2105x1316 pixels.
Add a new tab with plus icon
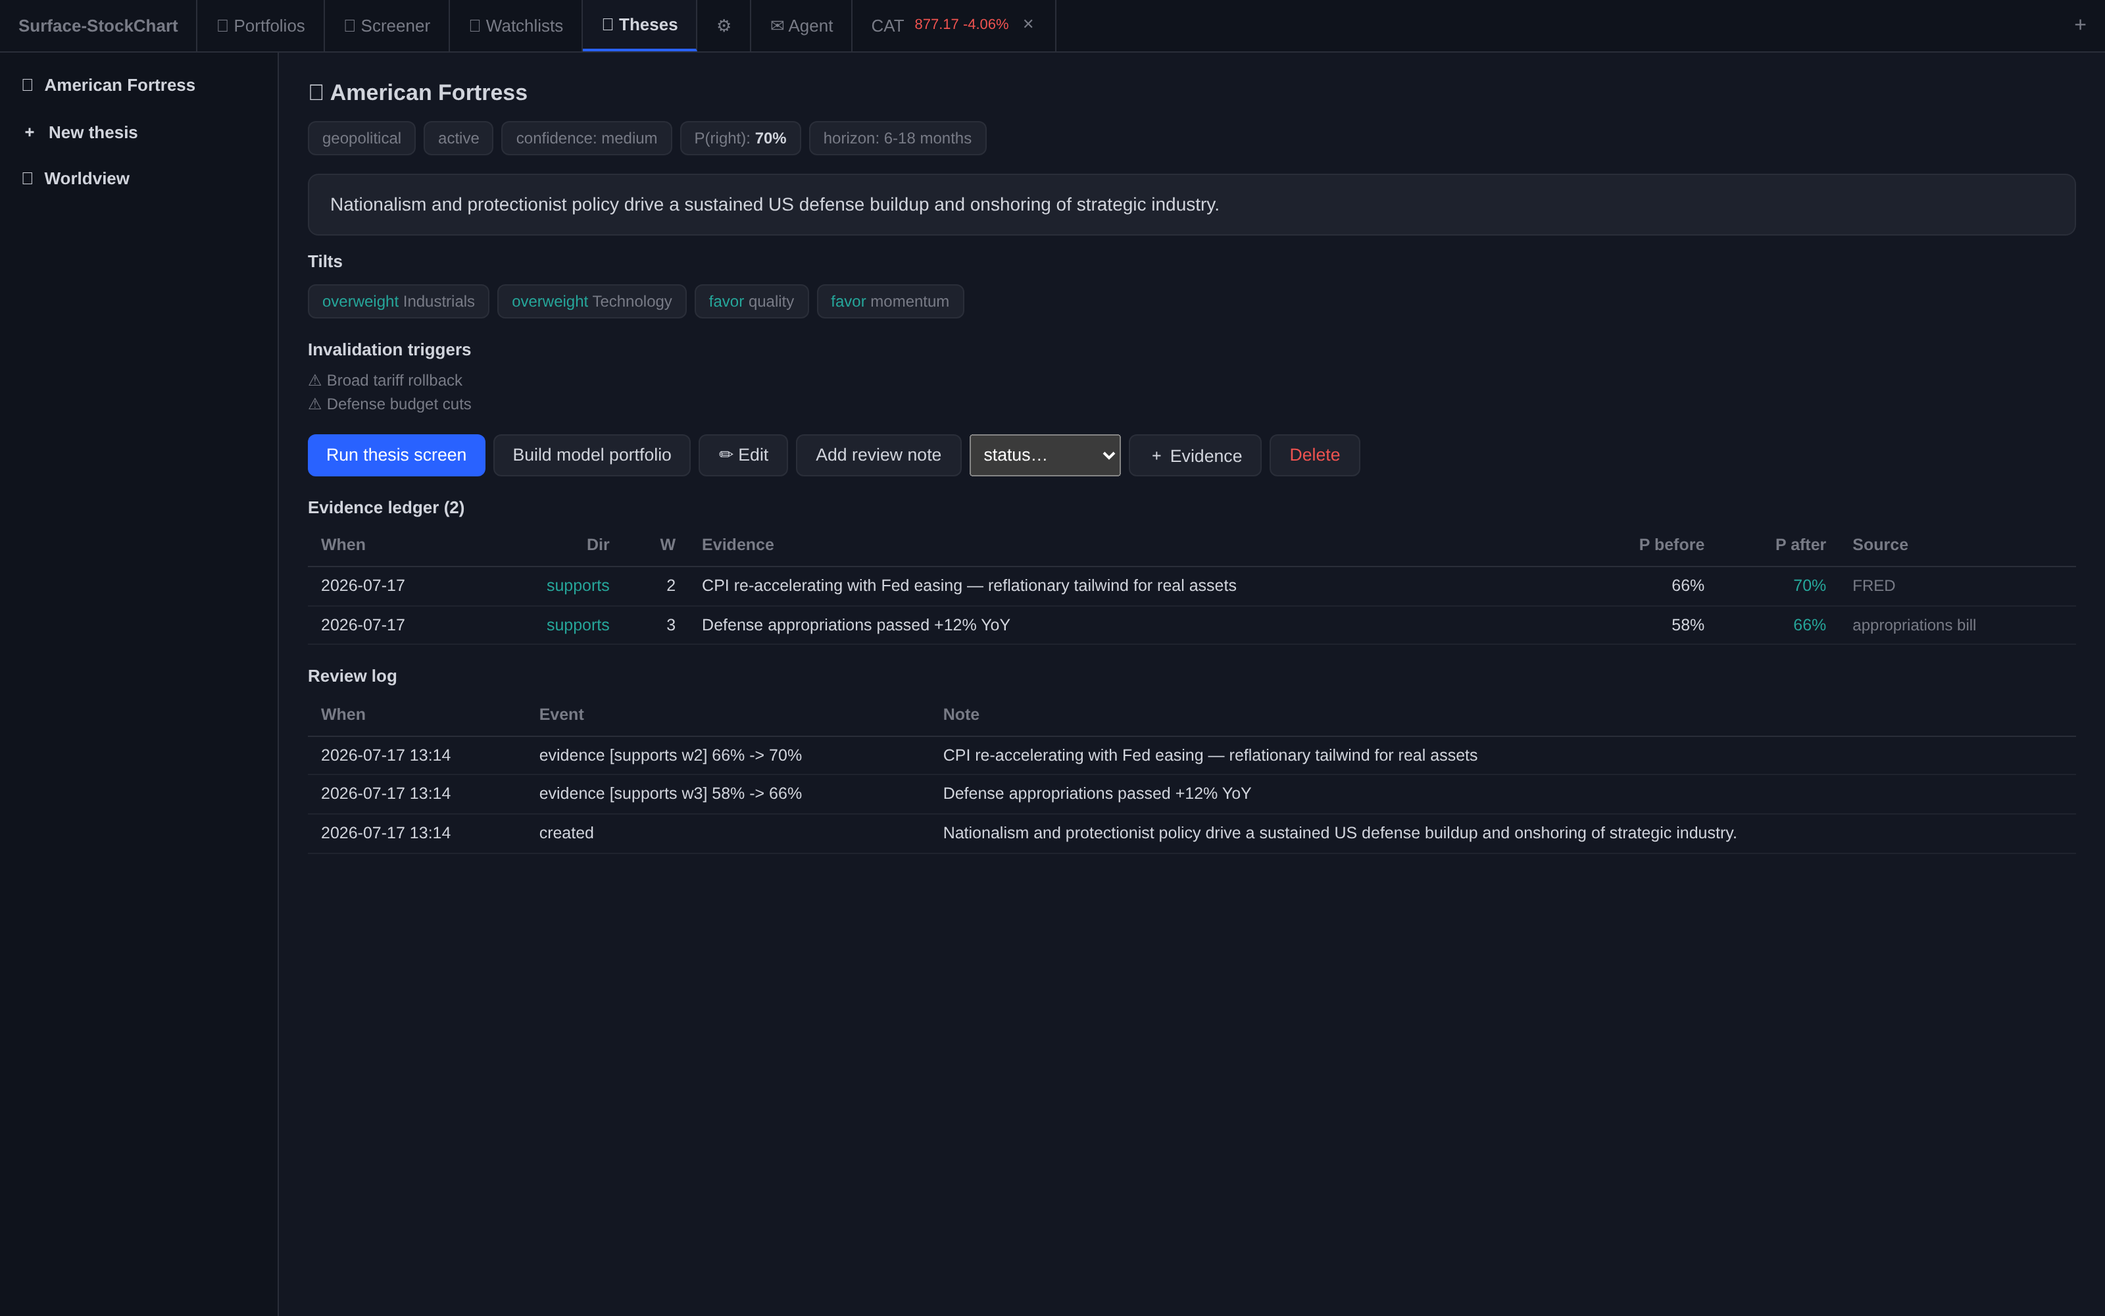point(2080,25)
